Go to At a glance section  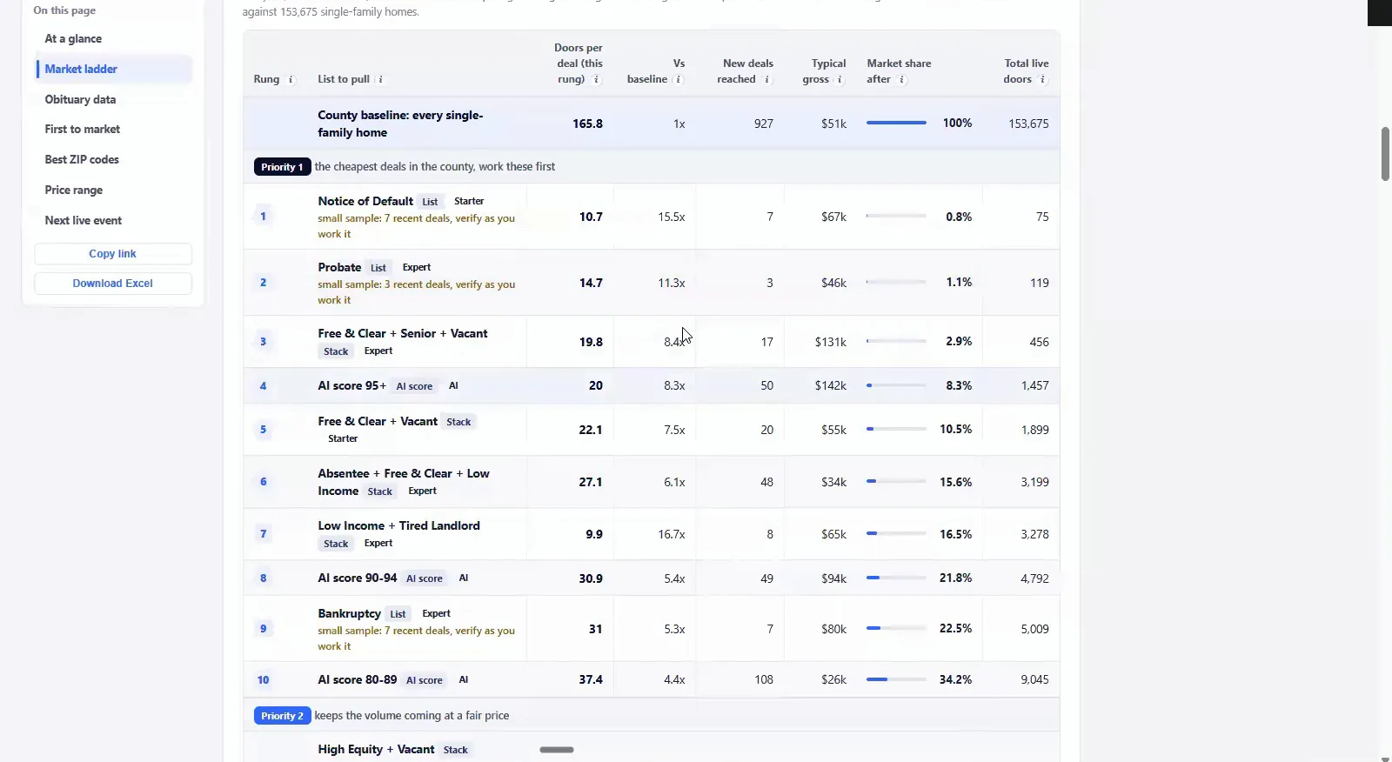tap(73, 39)
